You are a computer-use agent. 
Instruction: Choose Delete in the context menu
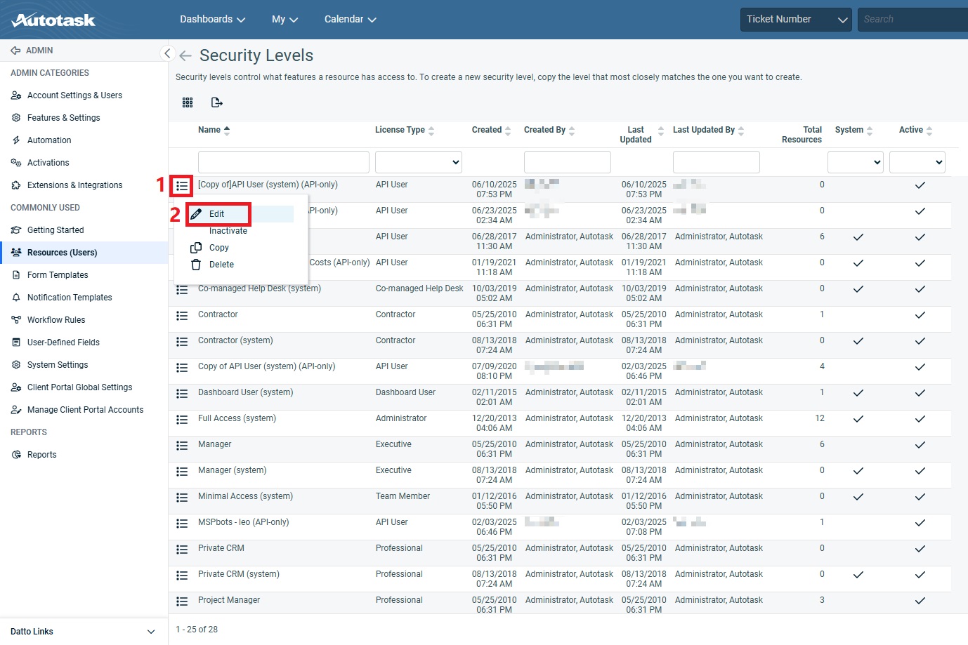(221, 265)
